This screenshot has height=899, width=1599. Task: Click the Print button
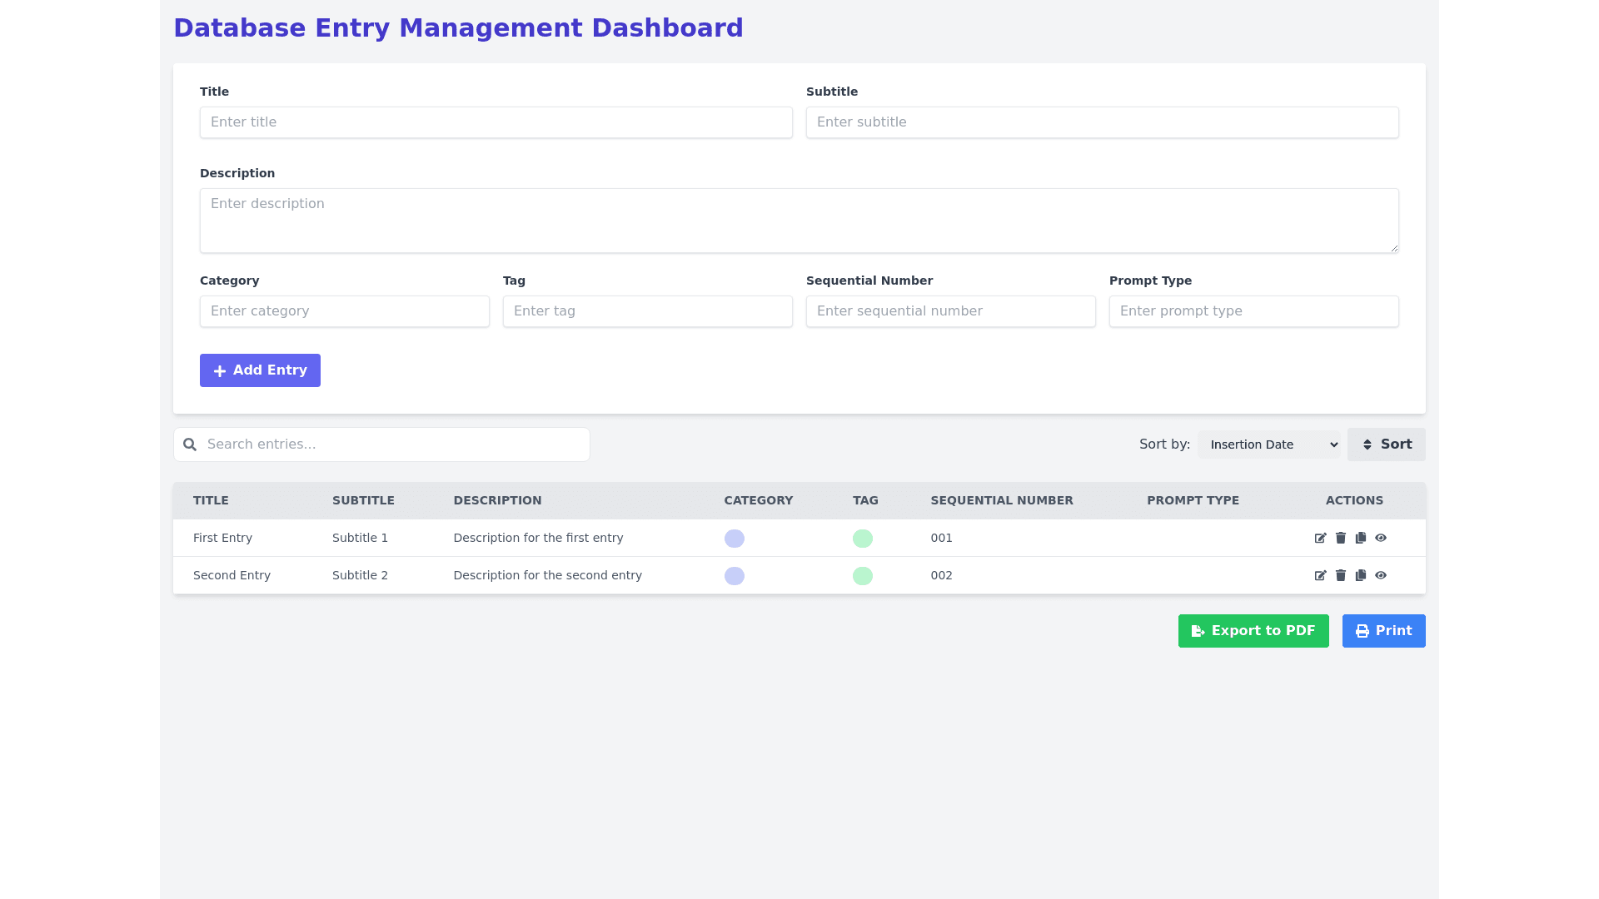click(1383, 631)
